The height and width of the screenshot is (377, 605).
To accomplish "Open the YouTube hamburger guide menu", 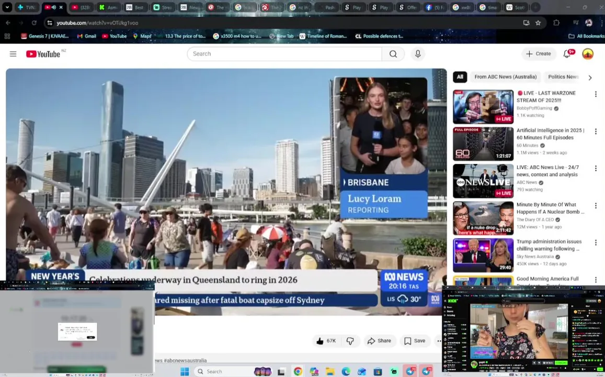I will pyautogui.click(x=13, y=54).
